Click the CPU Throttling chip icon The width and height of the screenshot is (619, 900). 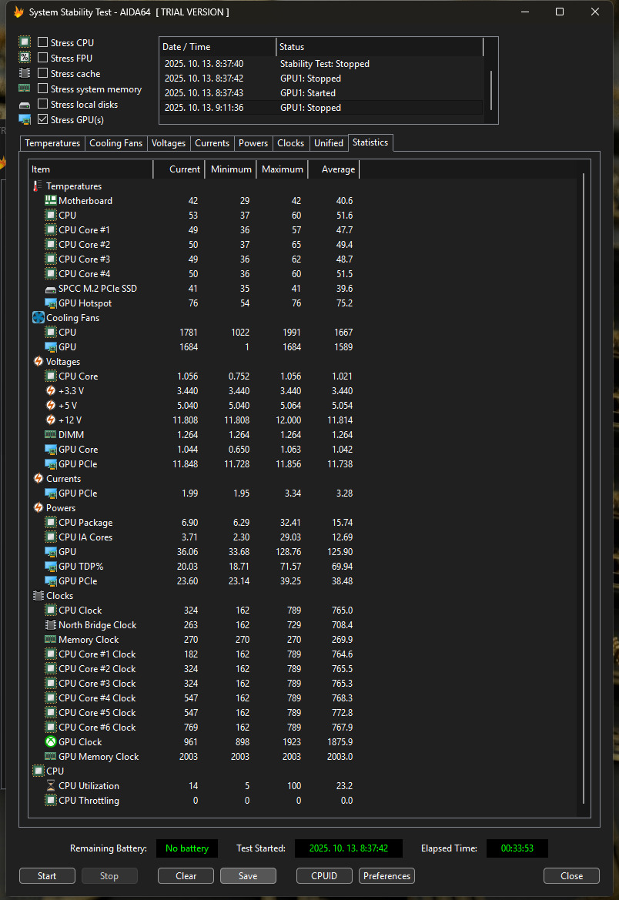pyautogui.click(x=51, y=800)
